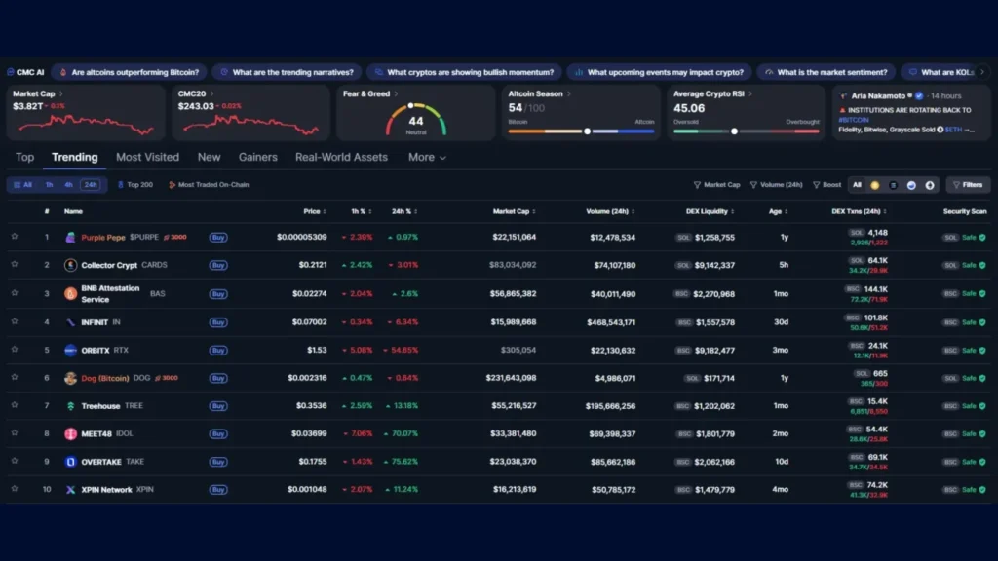
Task: Select the 1h timeframe filter
Action: (x=49, y=185)
